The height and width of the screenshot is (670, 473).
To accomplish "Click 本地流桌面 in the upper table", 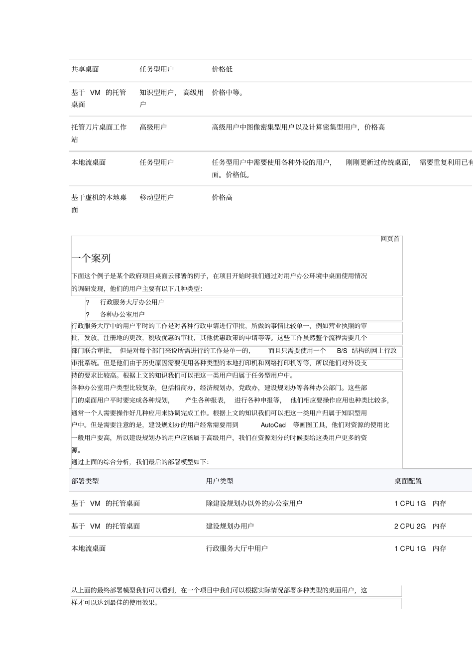I will 89,162.
